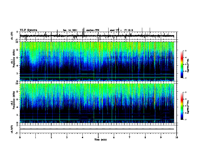The height and width of the screenshot is (154, 199).
Task: Click the ch.2 frequency axis "2" tick label
Action: pyautogui.click(x=18, y=115)
